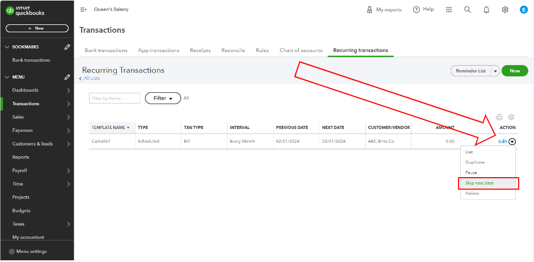Open table settings gear icon
534x262 pixels.
click(x=511, y=117)
